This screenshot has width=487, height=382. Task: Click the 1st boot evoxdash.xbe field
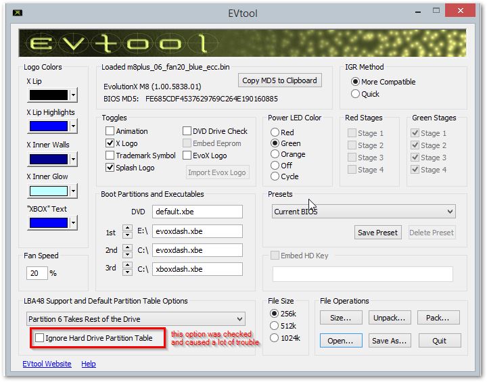(x=198, y=231)
